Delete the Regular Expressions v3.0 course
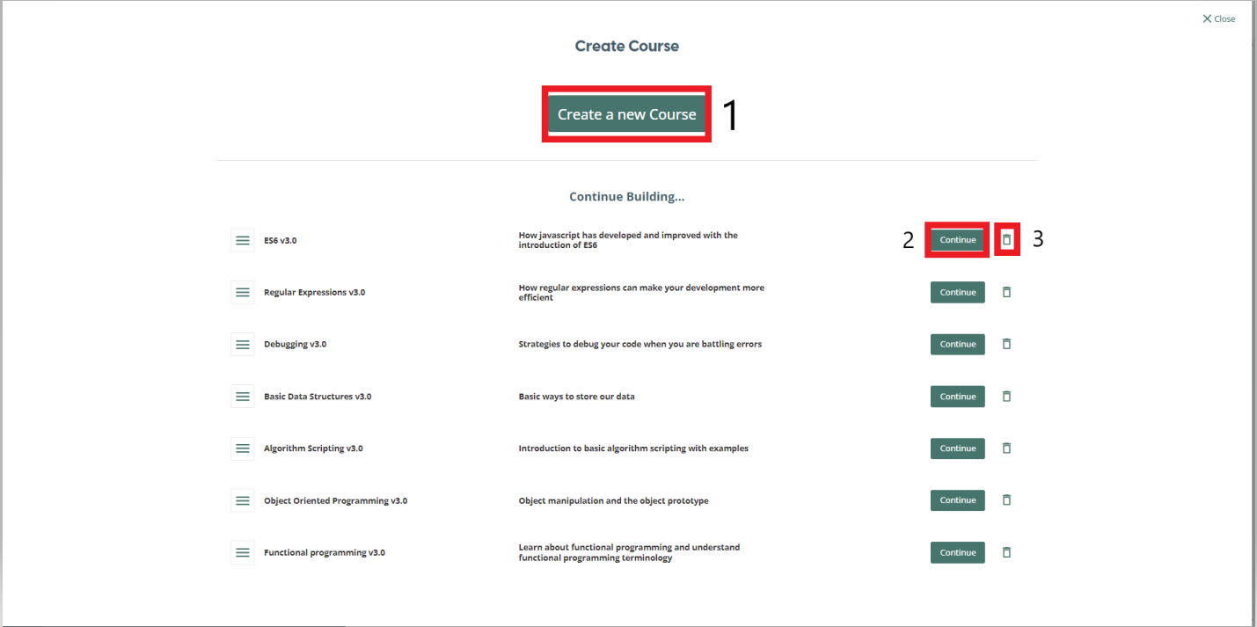Screen dimensions: 1257x627 point(1007,292)
